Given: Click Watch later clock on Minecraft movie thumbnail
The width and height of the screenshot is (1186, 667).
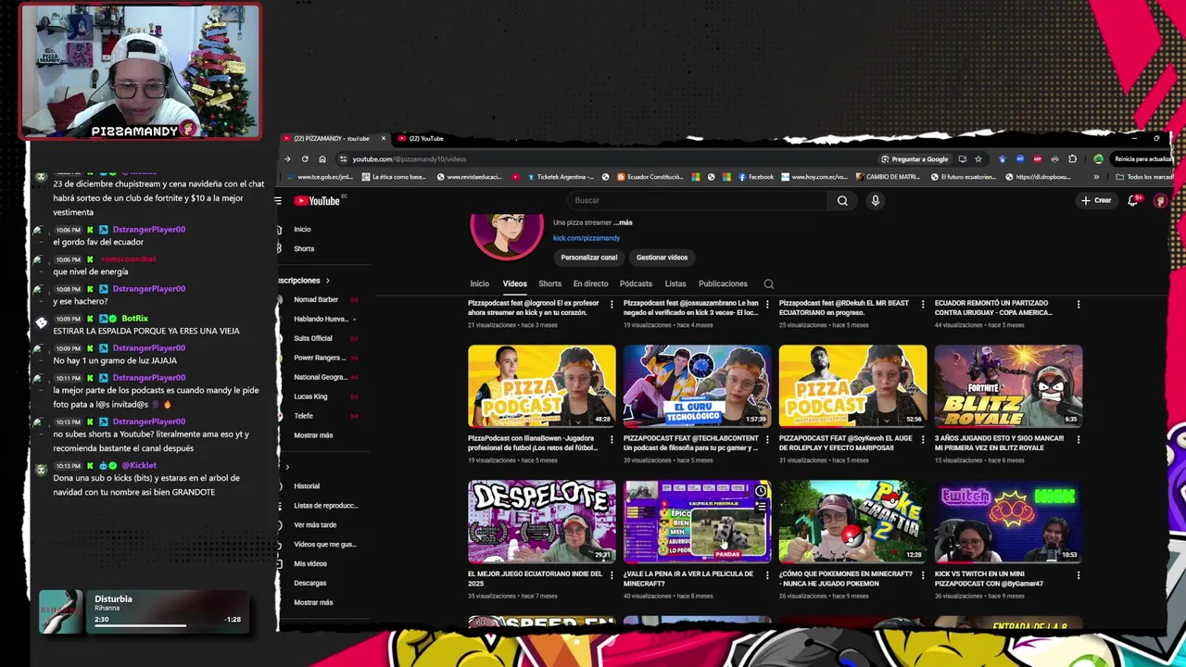Looking at the screenshot, I should tap(761, 491).
